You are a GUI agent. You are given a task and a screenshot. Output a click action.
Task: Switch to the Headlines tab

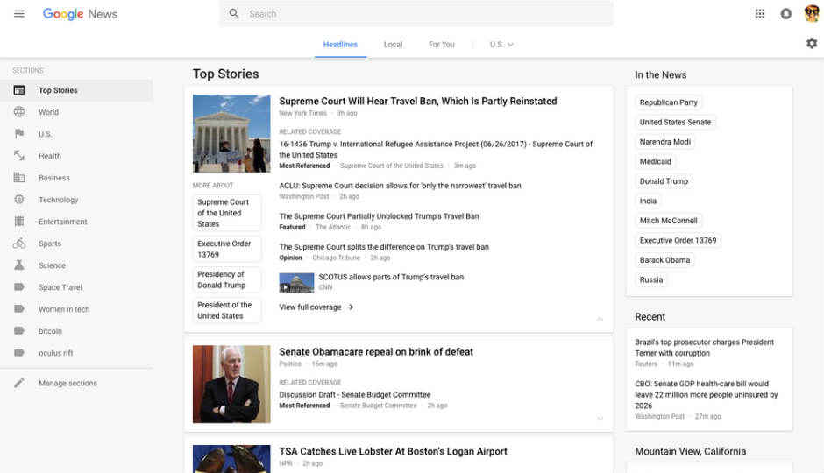[x=340, y=45]
